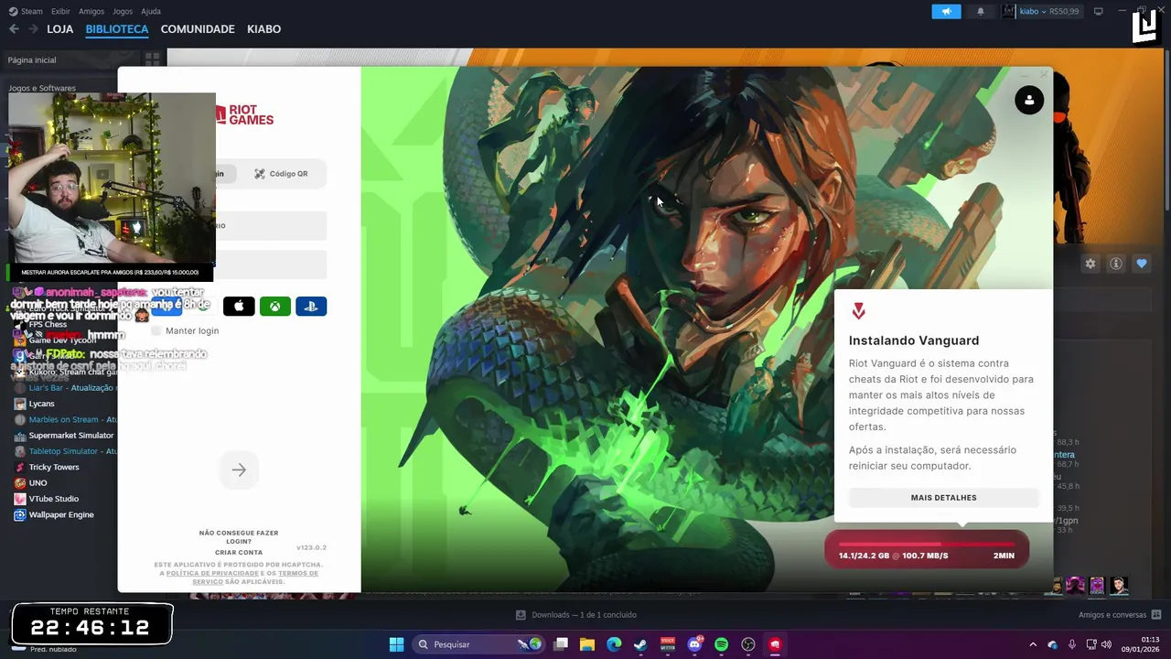Click the MAIS DETALHES button
Image resolution: width=1171 pixels, height=659 pixels.
pyautogui.click(x=943, y=498)
